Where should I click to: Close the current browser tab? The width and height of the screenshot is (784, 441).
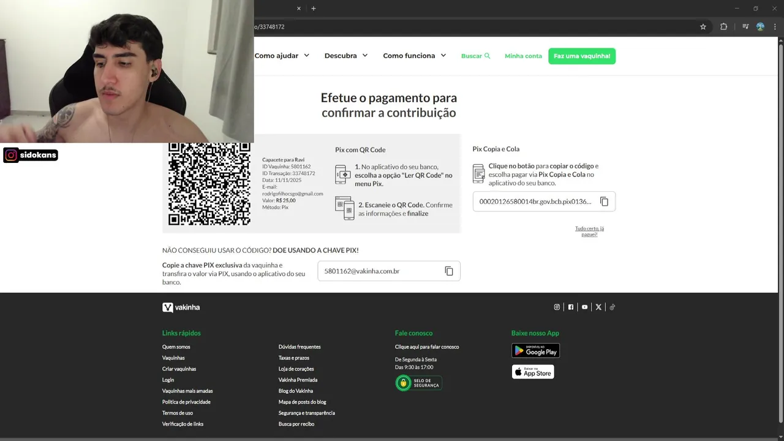[x=299, y=9]
